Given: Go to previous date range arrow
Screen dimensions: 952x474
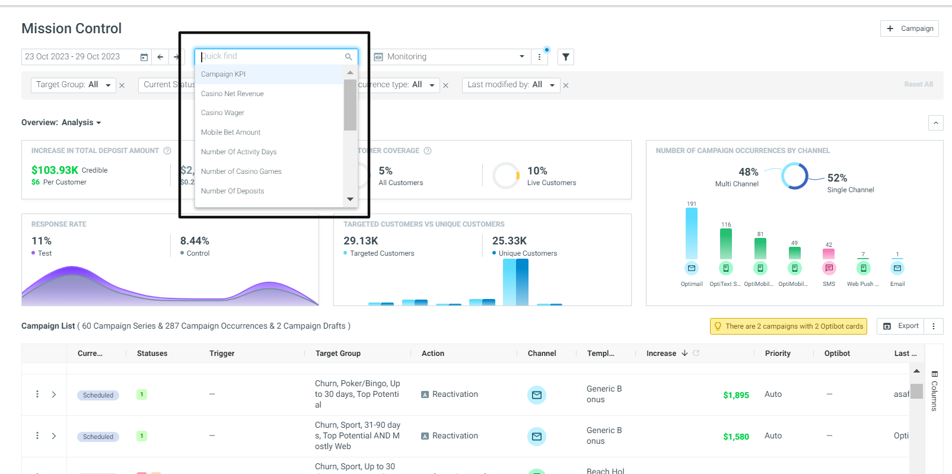Looking at the screenshot, I should (160, 57).
